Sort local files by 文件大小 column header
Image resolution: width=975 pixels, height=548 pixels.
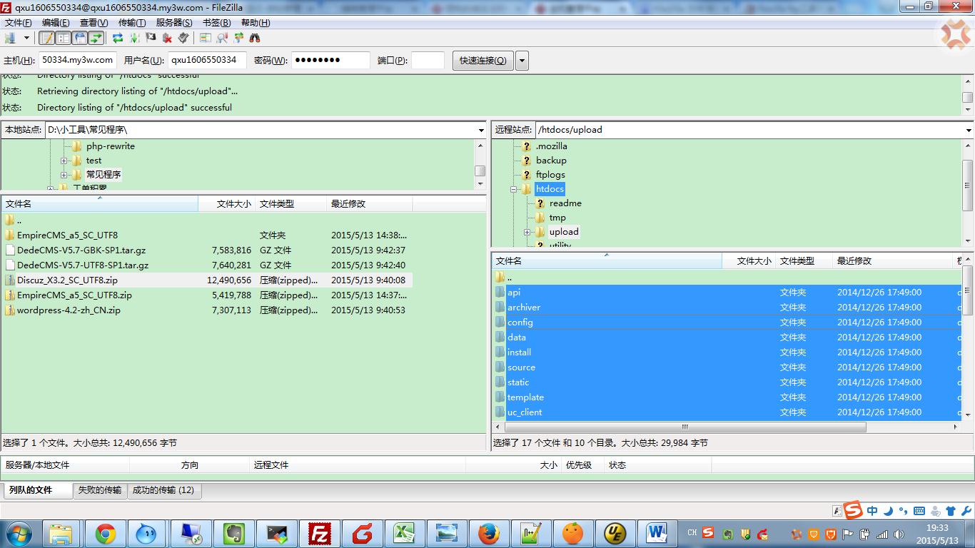pos(233,204)
